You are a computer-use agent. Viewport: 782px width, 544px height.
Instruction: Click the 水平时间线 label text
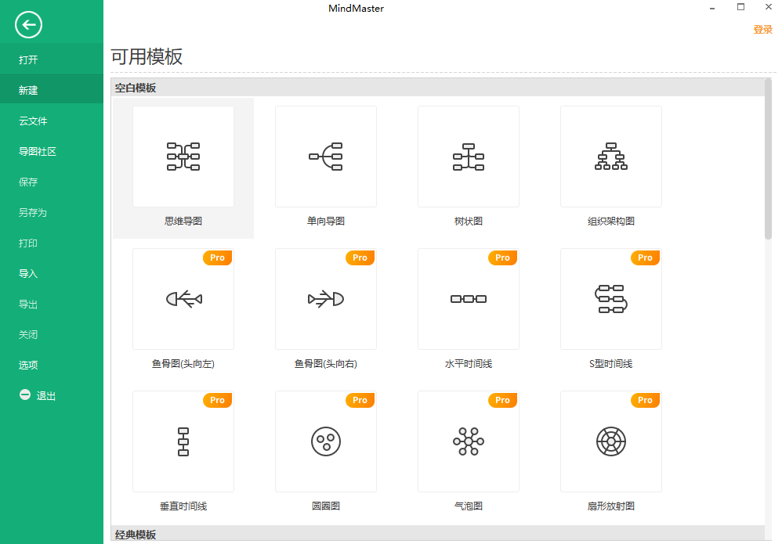(469, 364)
